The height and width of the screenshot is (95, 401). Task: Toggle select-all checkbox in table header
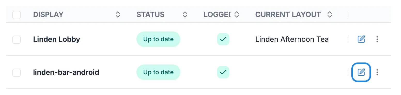coord(17,15)
